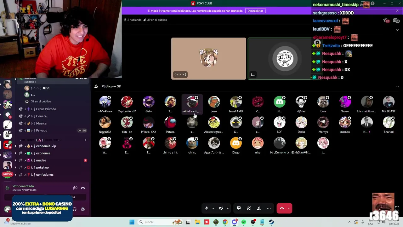Image resolution: width=403 pixels, height=227 pixels.
Task: Click the request-to-speak people icon in call bar
Action: 259,208
